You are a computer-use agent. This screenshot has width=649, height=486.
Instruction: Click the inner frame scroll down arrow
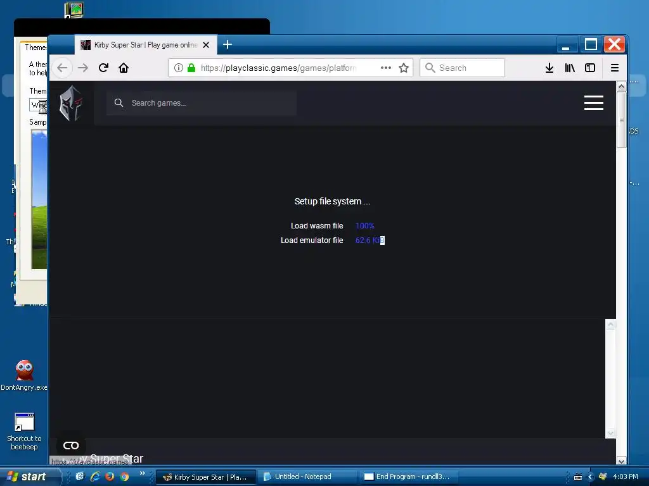610,433
